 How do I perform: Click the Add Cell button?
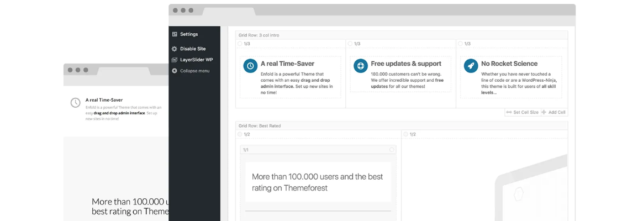coord(556,112)
